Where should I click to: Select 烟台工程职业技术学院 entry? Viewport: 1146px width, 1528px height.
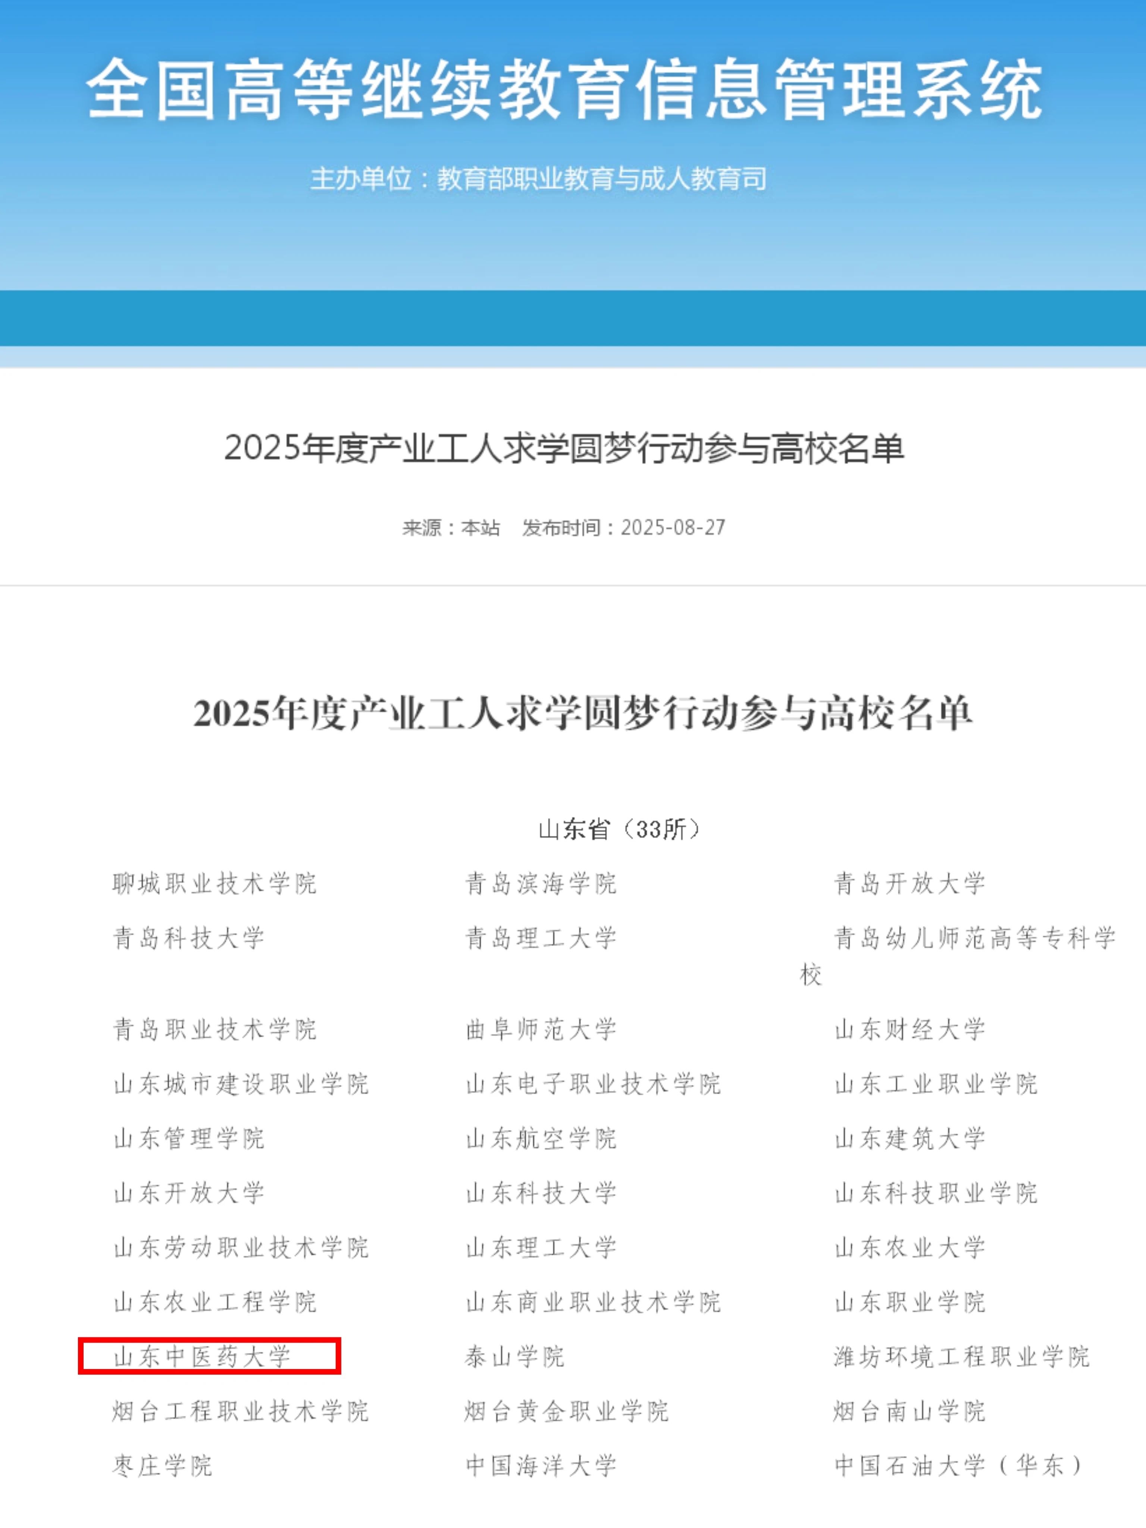coord(240,1411)
